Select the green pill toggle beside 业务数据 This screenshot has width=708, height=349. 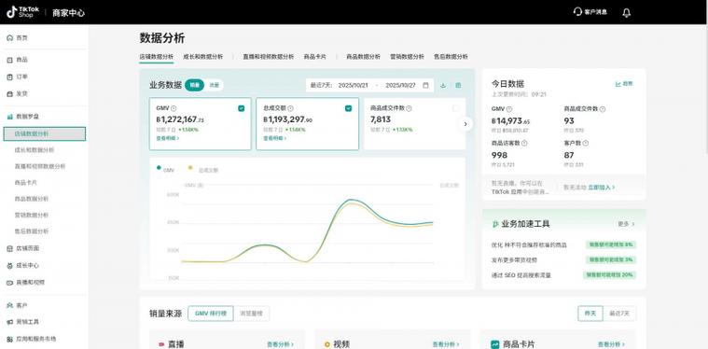coord(194,85)
